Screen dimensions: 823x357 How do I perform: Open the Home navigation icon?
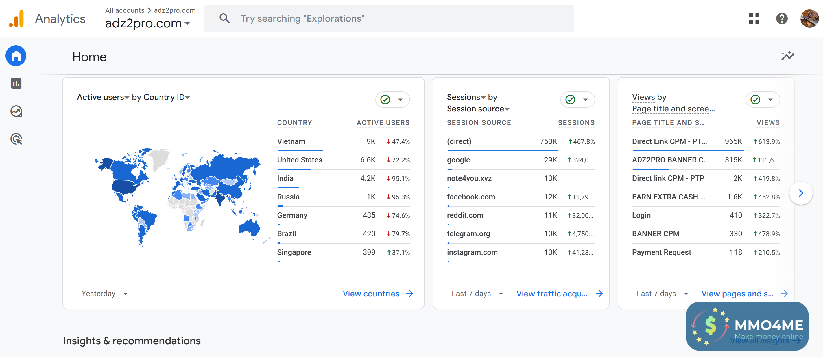16,56
